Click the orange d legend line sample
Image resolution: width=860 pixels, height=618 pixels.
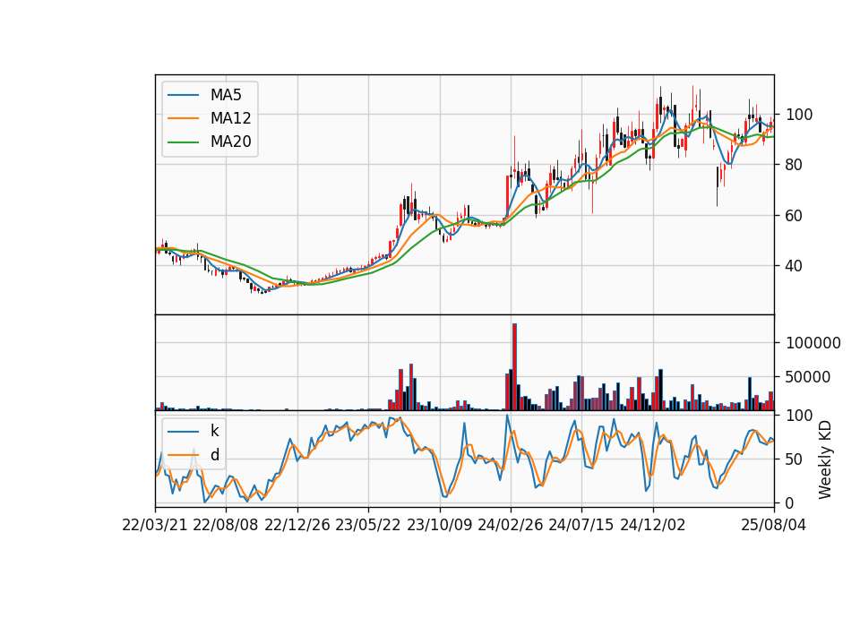pyautogui.click(x=183, y=455)
